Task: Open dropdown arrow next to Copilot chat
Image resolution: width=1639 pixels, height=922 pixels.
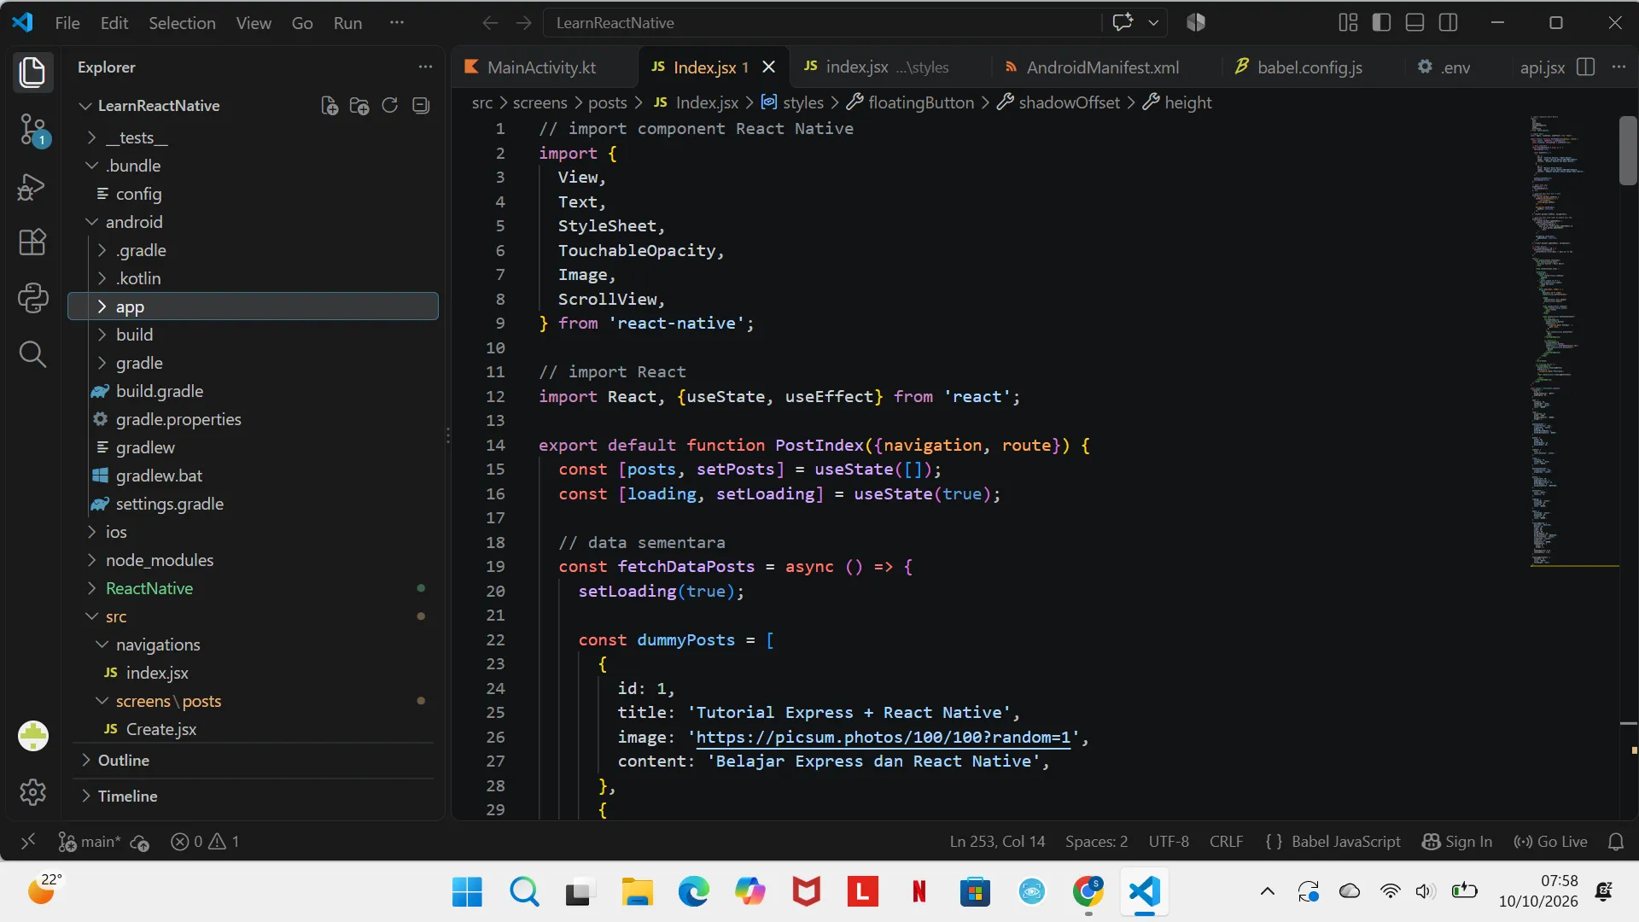Action: coord(1153,23)
